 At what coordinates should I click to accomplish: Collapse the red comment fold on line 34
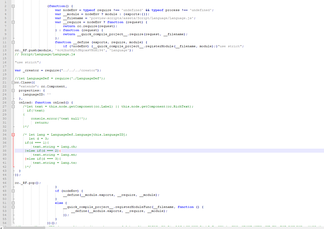pos(13,135)
